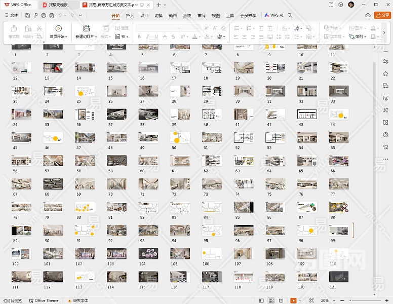Viewport: 393px width, 304px height.
Task: Click the fit-to-window icon in status bar
Action: [311, 300]
